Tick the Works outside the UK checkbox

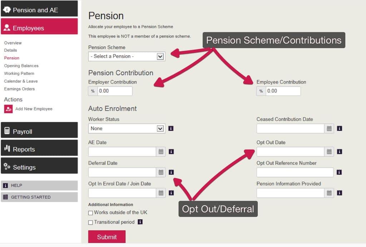click(90, 213)
